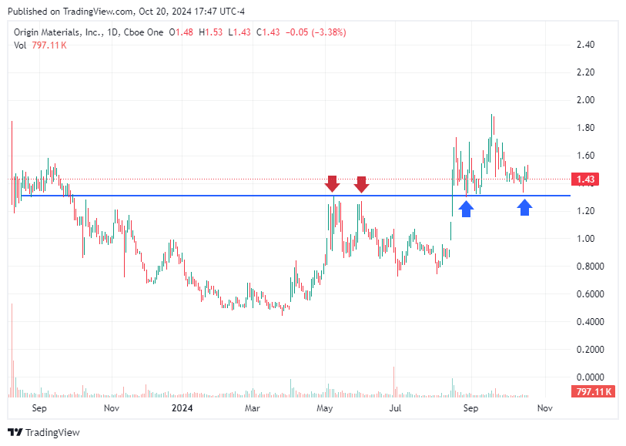Select the close value C1.43
Image resolution: width=626 pixels, height=446 pixels.
(268, 32)
